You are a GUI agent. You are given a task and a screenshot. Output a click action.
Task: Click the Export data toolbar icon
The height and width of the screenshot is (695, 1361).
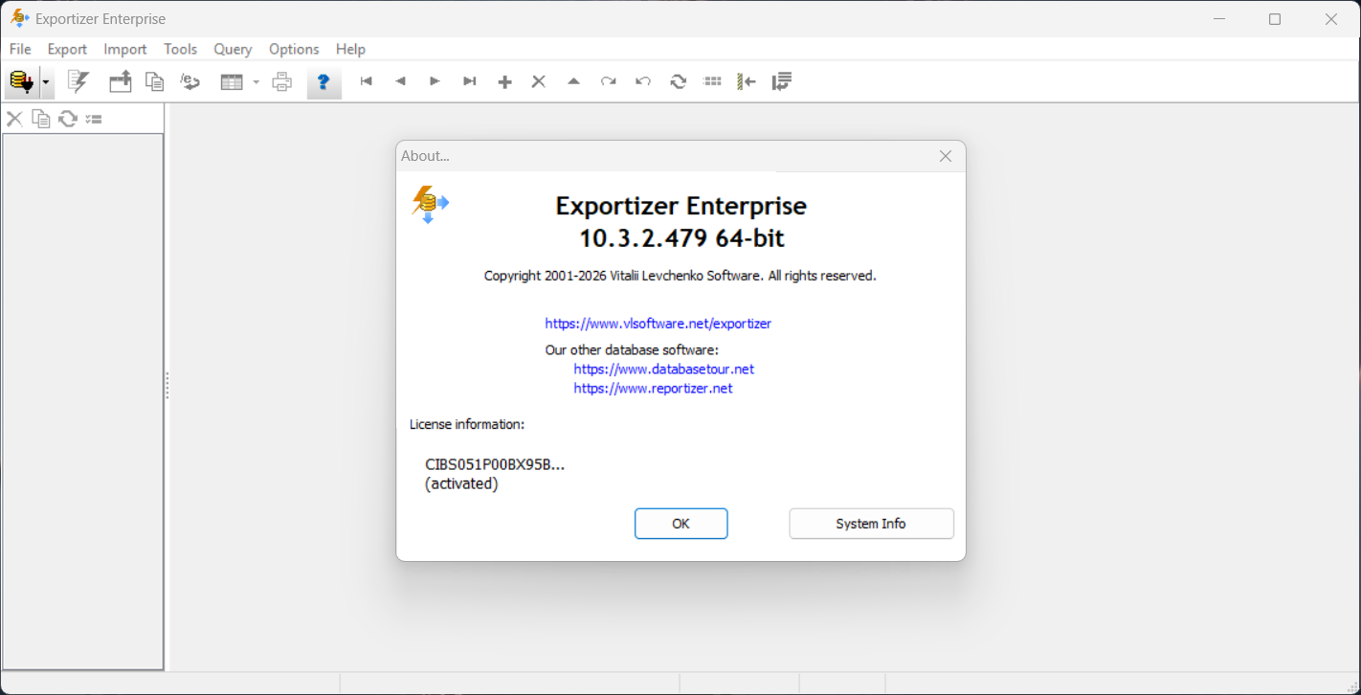coord(121,82)
